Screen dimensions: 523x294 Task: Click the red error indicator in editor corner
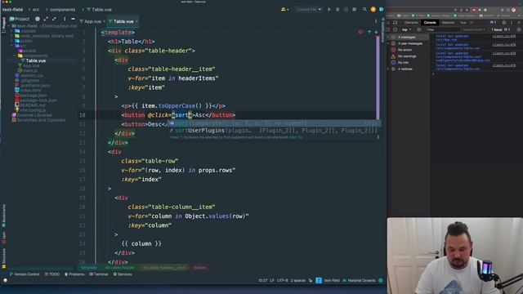coord(360,33)
